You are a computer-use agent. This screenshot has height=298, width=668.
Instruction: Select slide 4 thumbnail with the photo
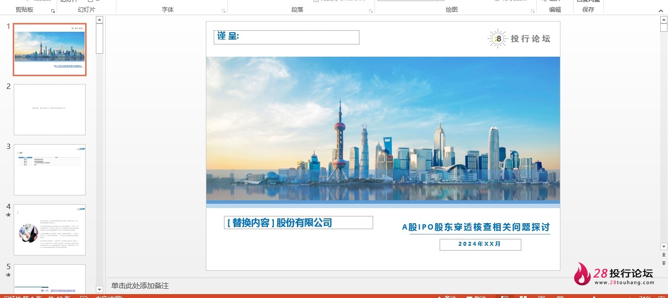pyautogui.click(x=49, y=230)
